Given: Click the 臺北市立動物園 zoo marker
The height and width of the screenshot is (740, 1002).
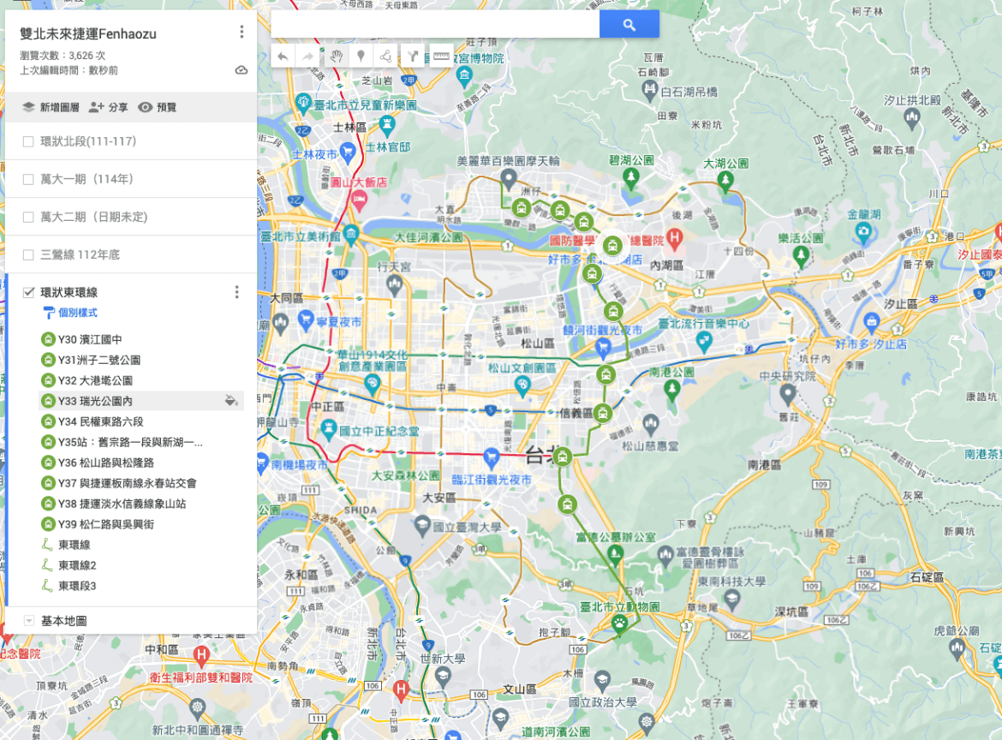Looking at the screenshot, I should [618, 625].
